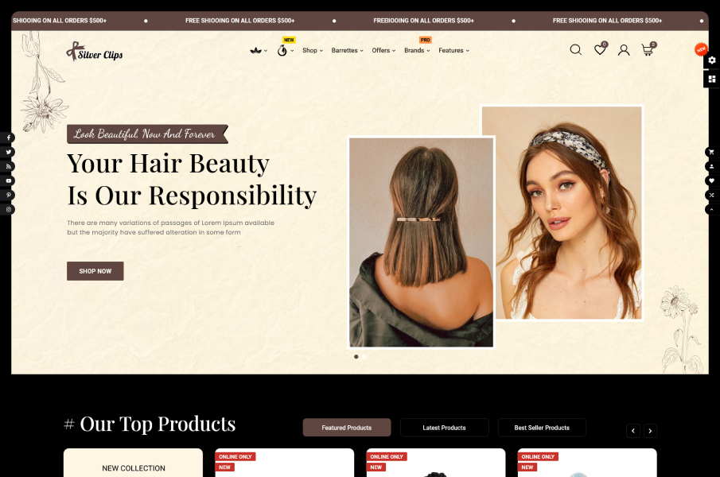Click the Silver Clips logo

click(x=95, y=52)
